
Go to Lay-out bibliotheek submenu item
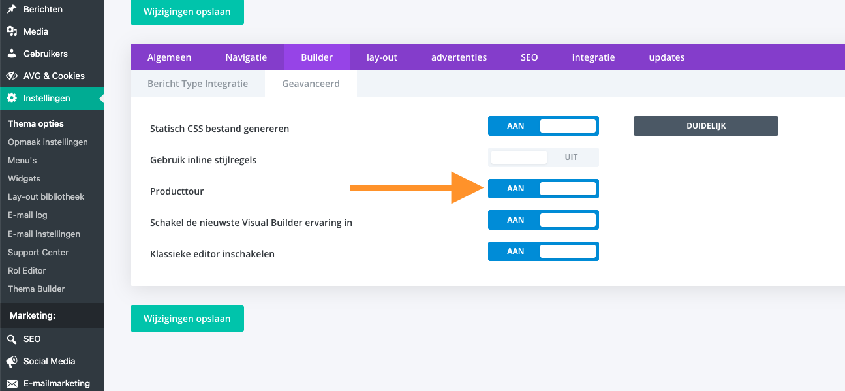[x=46, y=196]
